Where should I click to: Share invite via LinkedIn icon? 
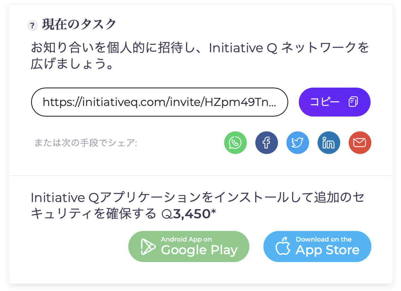tap(329, 143)
